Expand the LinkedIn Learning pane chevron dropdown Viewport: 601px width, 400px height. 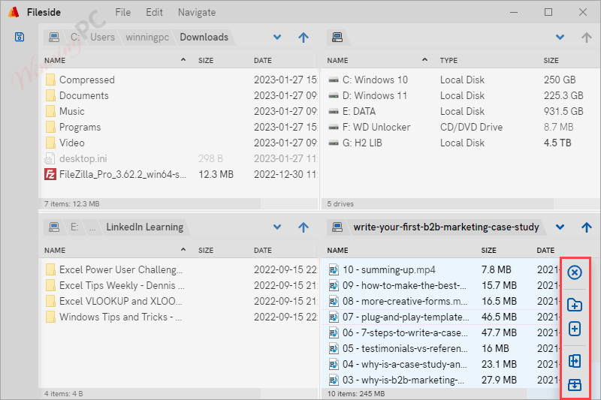click(277, 227)
